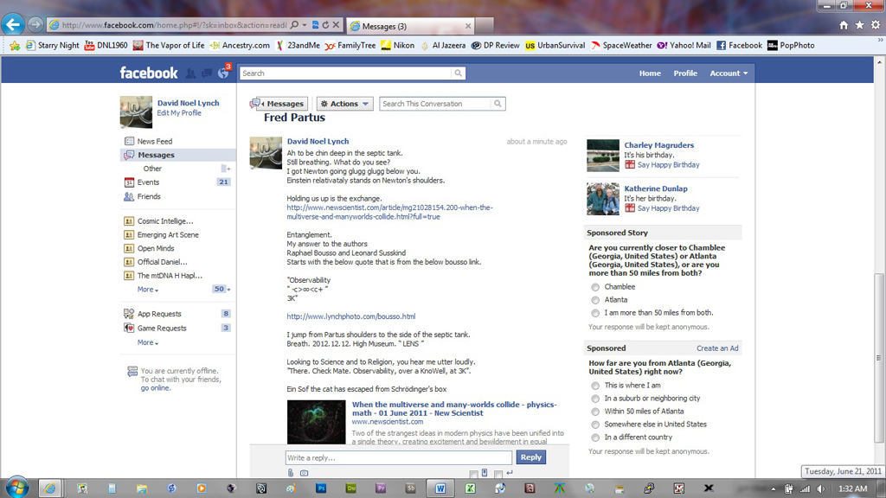Expand More under Game Requests
The image size is (886, 498).
pos(147,342)
